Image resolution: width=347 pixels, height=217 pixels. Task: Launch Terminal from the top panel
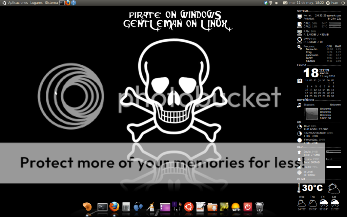pos(62,3)
